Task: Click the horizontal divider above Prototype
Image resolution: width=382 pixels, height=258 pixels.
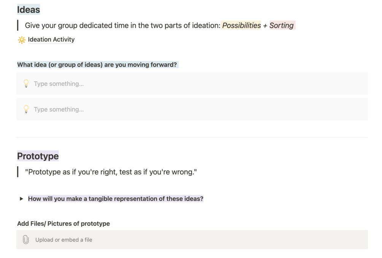Action: [192, 137]
